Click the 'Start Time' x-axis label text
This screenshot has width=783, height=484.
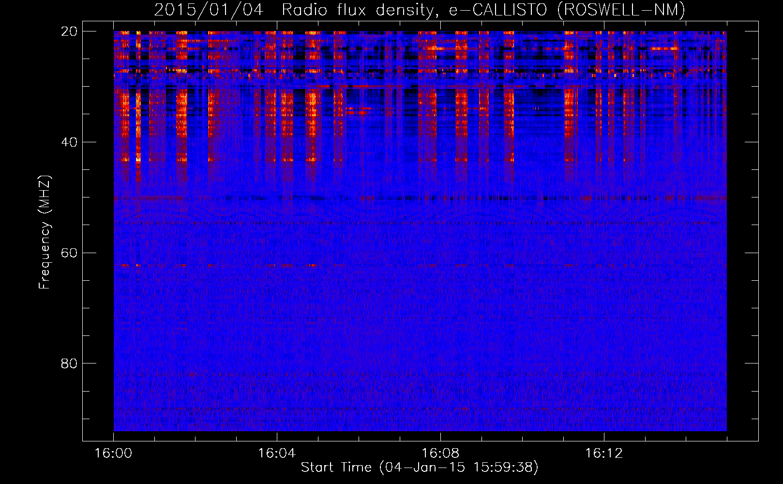coord(336,468)
